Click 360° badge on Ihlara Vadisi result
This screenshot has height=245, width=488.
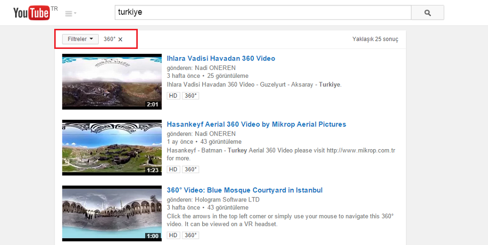191,96
